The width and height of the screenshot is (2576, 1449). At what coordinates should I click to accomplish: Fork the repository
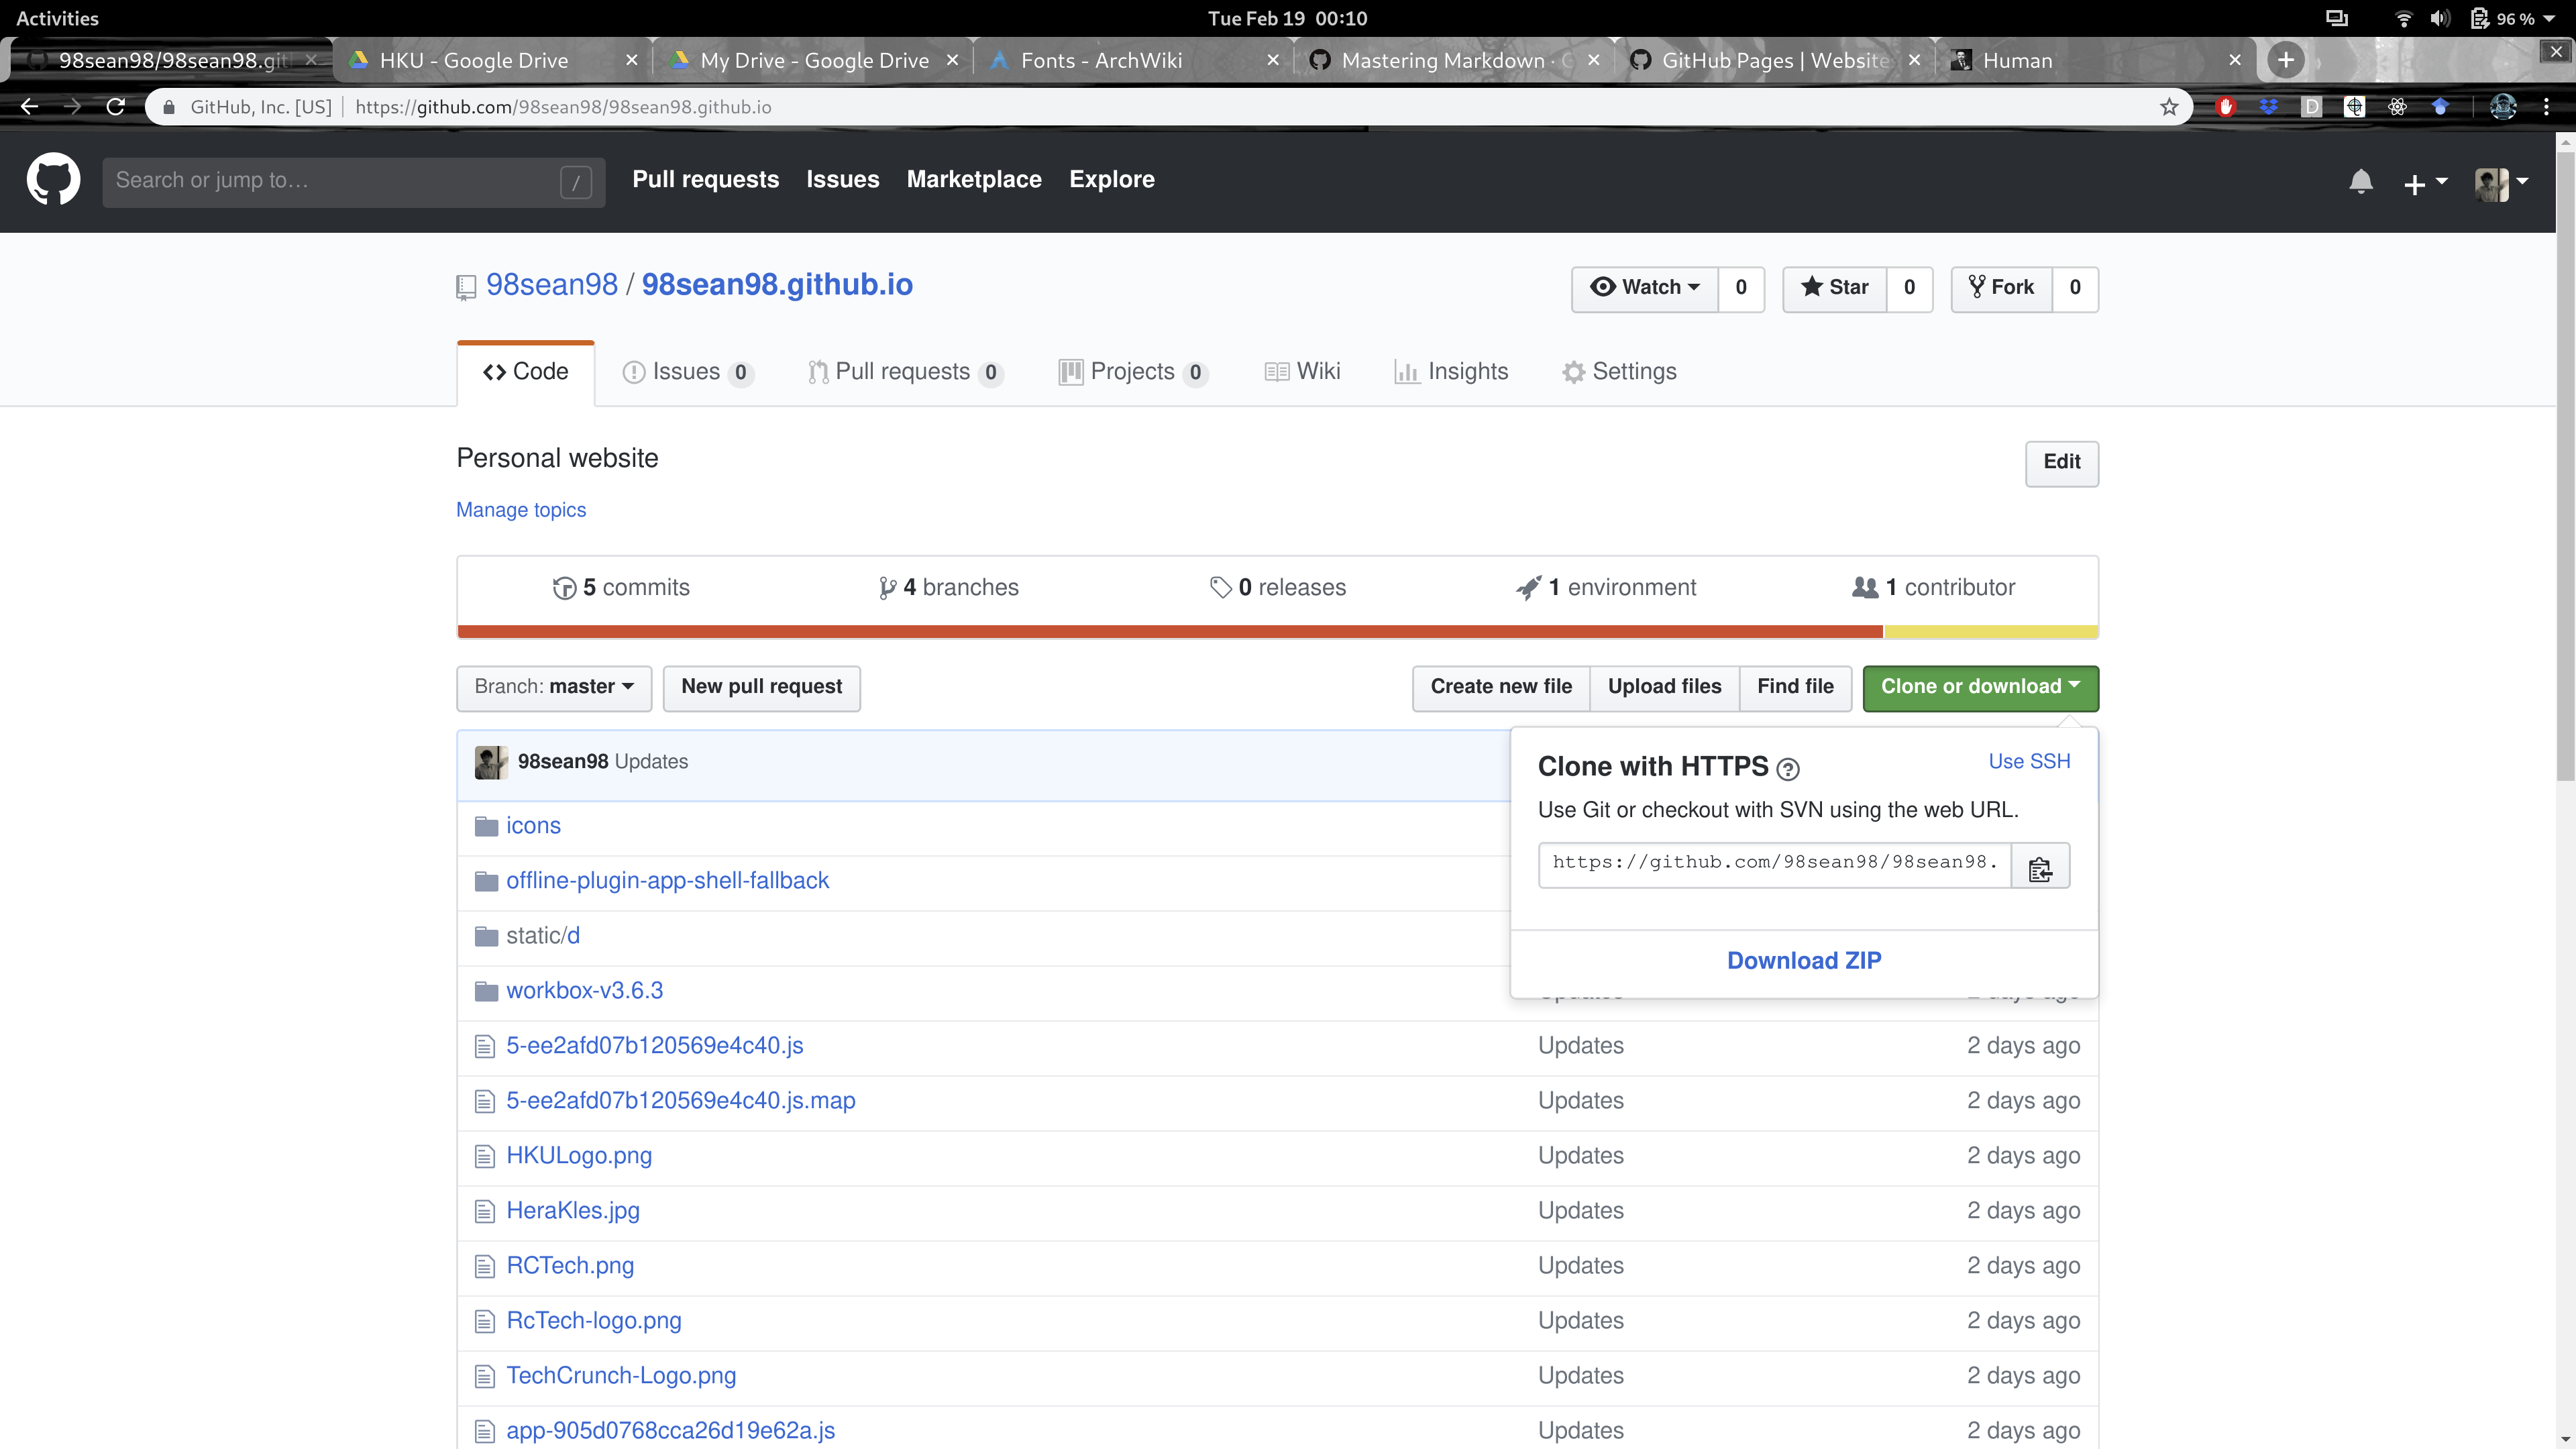[x=2001, y=289]
